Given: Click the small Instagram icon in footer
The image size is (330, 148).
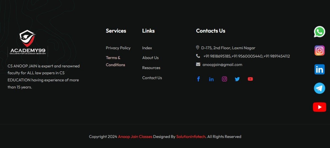Looking at the screenshot, I should click(x=224, y=79).
